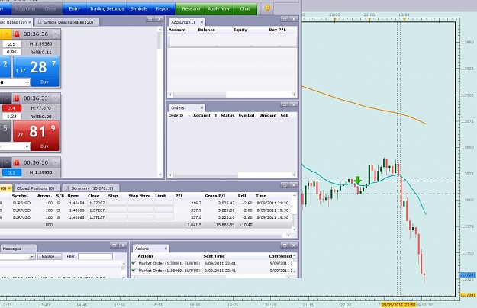Click the 1.37287 price label on chart axis

point(468,275)
